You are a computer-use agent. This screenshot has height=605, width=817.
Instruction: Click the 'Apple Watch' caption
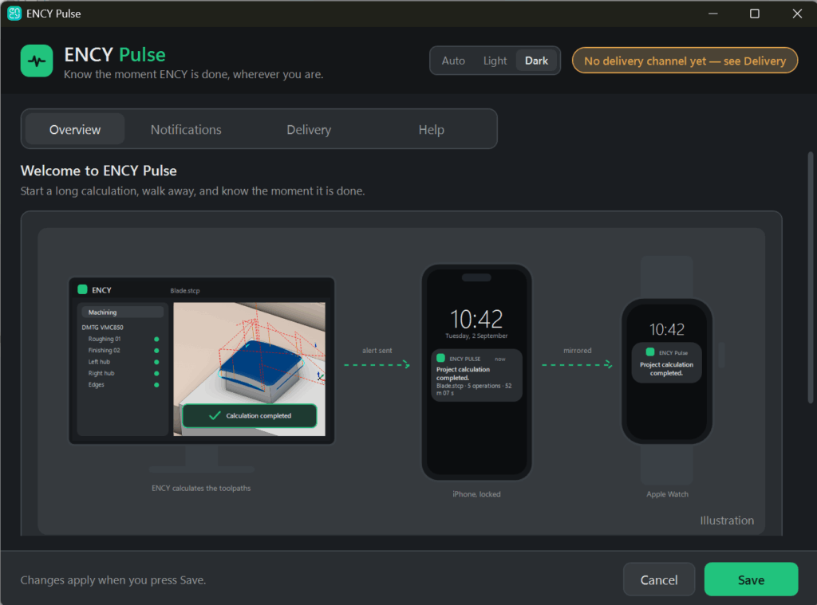667,494
